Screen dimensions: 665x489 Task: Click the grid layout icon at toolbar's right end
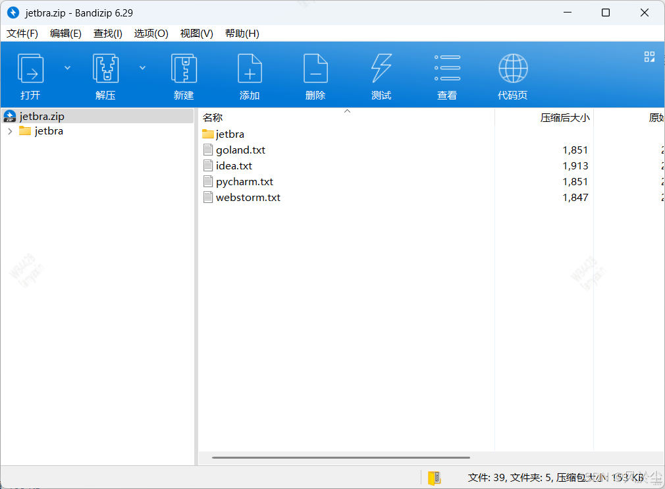click(x=649, y=57)
